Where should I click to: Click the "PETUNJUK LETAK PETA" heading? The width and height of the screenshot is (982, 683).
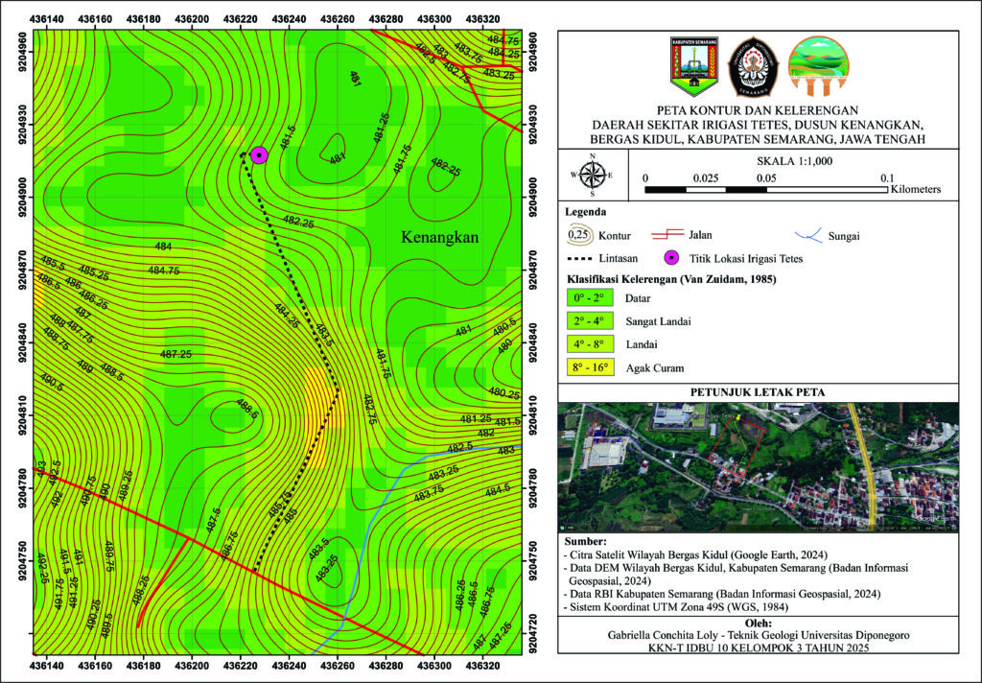coord(758,393)
